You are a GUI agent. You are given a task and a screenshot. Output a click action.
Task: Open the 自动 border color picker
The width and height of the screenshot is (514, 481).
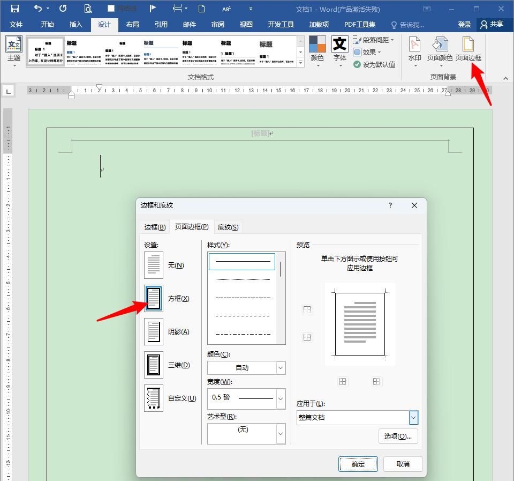click(280, 367)
